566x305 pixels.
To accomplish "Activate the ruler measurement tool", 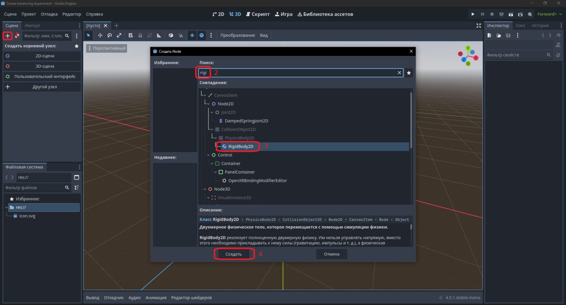I will [x=159, y=35].
